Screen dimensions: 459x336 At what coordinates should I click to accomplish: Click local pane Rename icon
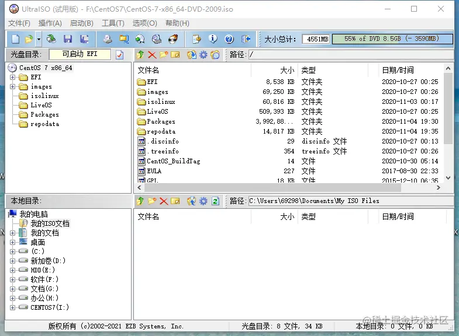(x=175, y=201)
